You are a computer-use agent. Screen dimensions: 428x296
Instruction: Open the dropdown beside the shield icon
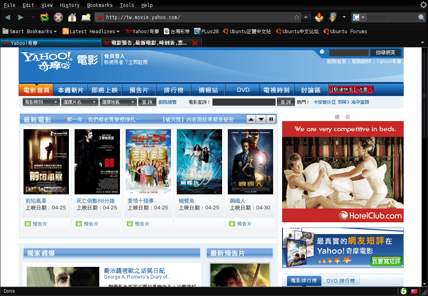coord(344,17)
